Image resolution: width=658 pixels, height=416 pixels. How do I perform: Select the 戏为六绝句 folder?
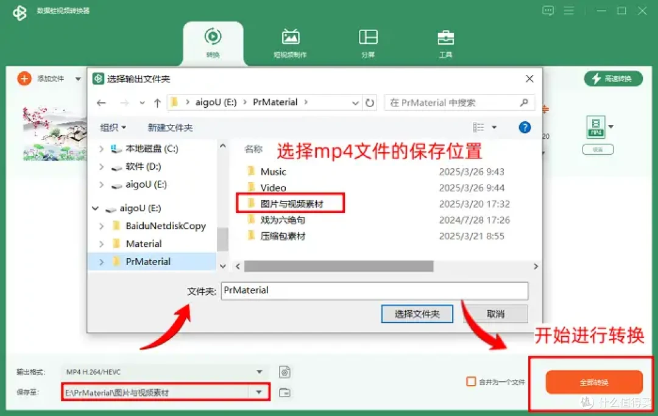[x=283, y=220]
